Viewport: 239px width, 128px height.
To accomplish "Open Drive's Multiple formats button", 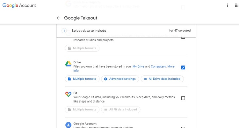I will click(x=82, y=79).
